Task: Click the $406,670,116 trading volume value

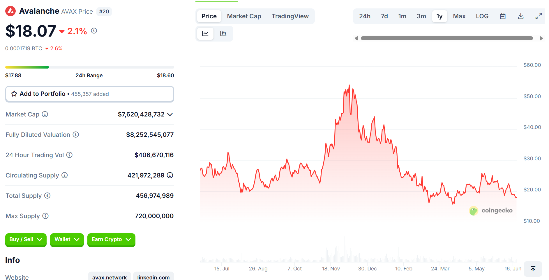Action: click(x=154, y=155)
